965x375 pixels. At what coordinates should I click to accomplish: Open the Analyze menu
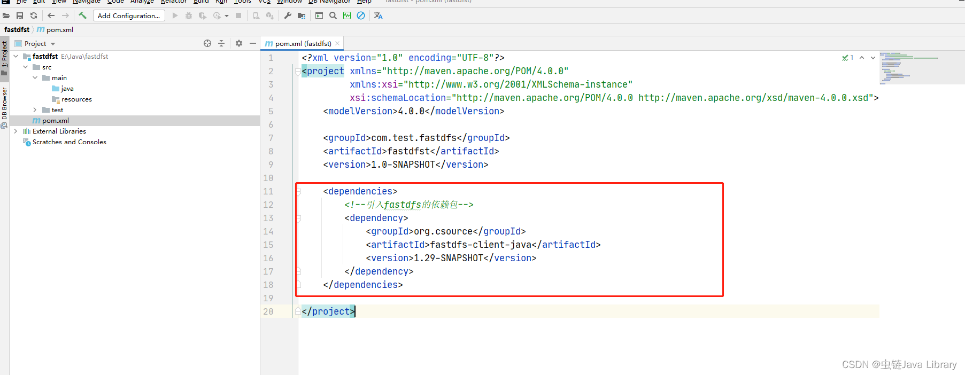coord(142,2)
